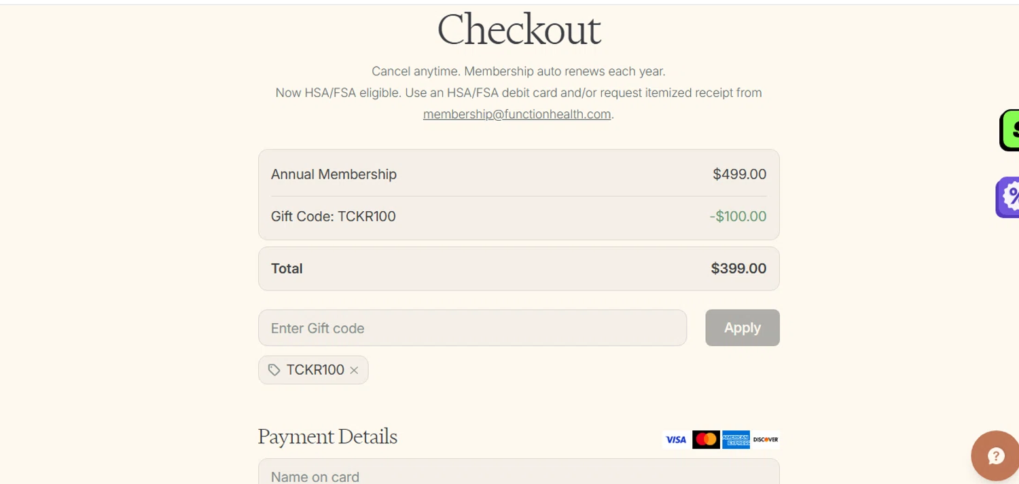
Task: Select the TCKR100 chip label
Action: pyautogui.click(x=315, y=370)
